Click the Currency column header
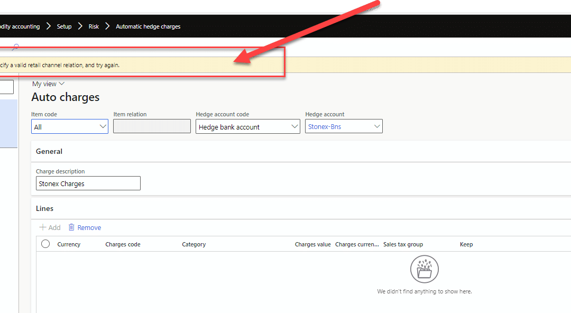This screenshot has width=571, height=313. coord(69,244)
